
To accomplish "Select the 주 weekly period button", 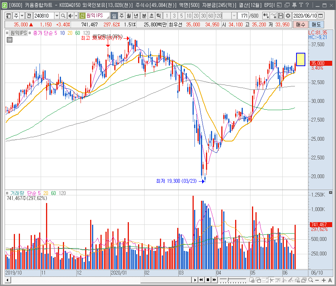I will 122,16.
